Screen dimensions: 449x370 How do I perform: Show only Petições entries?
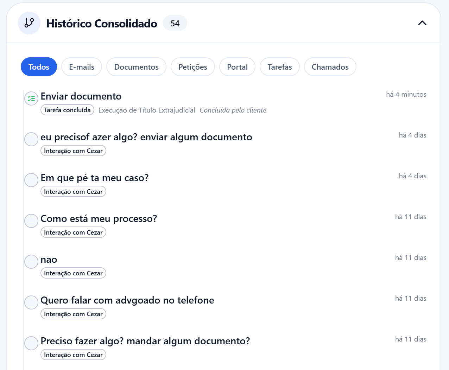[x=192, y=67]
